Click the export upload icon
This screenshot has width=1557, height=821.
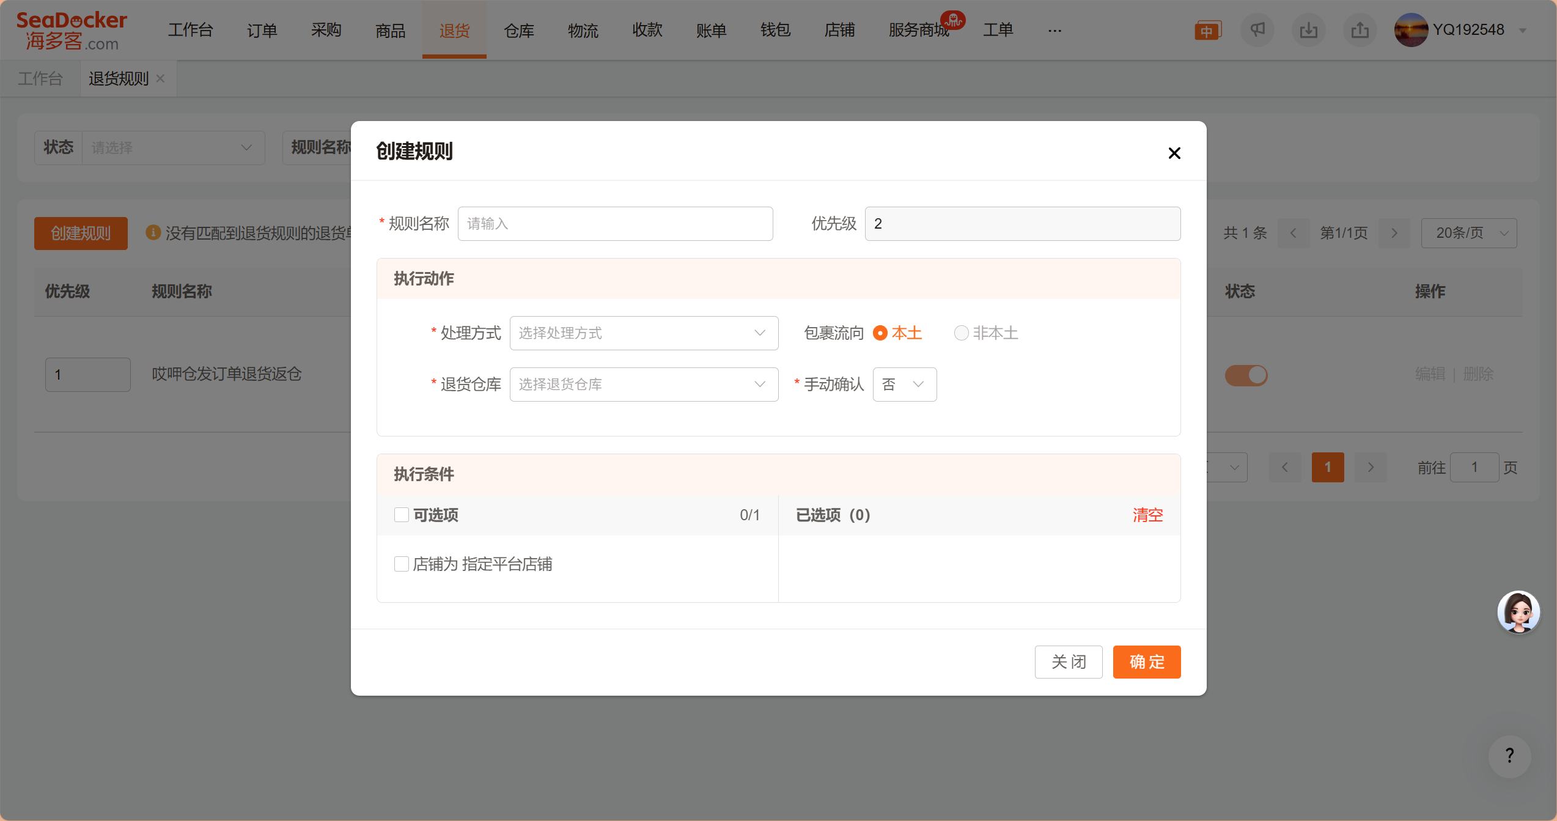[1360, 30]
